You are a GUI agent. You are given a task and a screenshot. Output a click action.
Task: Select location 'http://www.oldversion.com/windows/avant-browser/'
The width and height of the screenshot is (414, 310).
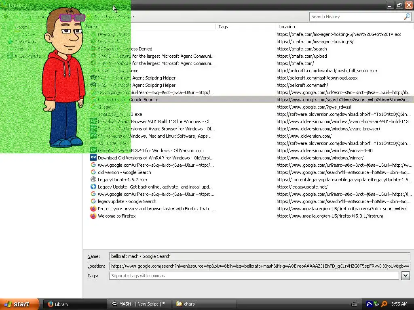click(328, 129)
